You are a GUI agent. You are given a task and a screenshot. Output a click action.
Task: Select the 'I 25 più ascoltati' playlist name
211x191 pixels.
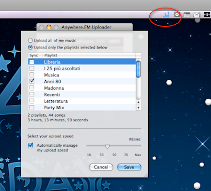click(x=62, y=69)
